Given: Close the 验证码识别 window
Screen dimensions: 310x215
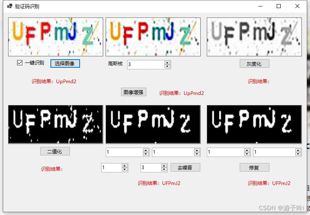Looking at the screenshot, I should click(x=297, y=6).
